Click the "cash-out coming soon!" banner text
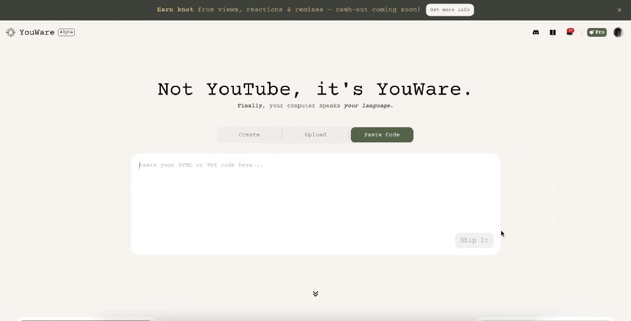The image size is (631, 321). click(x=378, y=10)
